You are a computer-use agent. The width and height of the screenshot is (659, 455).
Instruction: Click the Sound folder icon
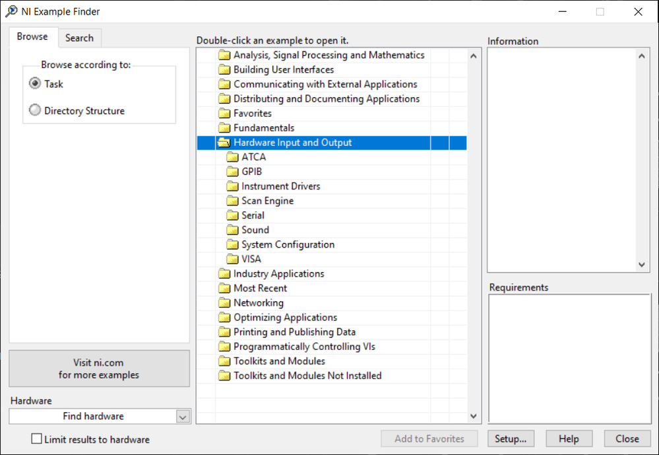click(232, 230)
